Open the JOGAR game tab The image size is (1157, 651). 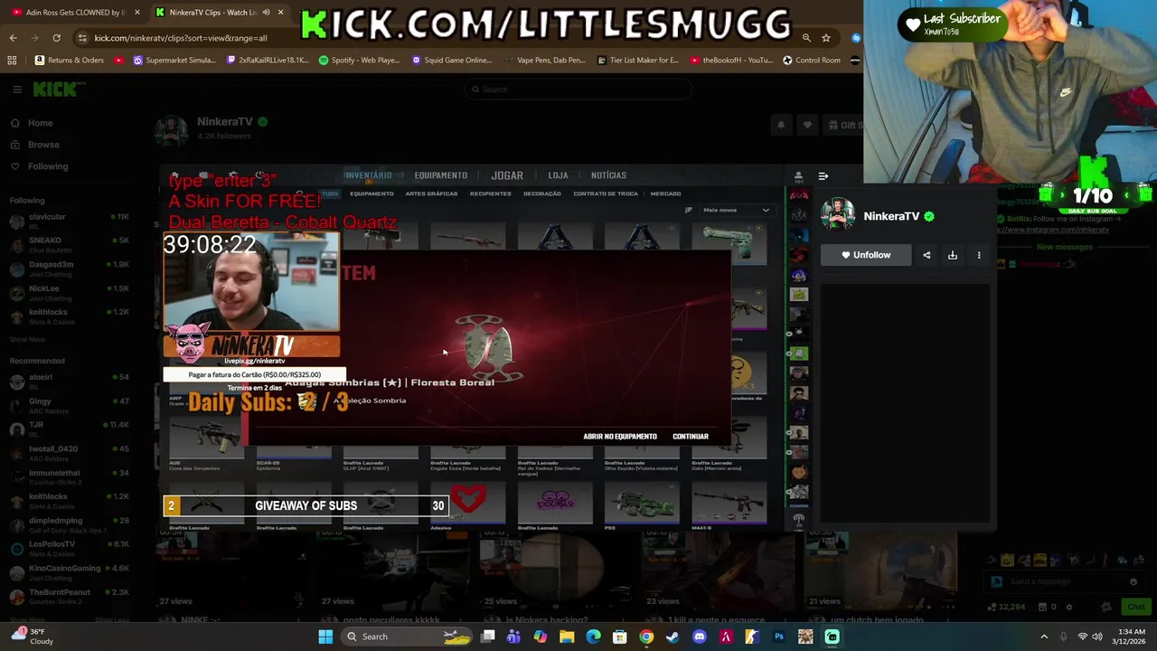tap(507, 175)
